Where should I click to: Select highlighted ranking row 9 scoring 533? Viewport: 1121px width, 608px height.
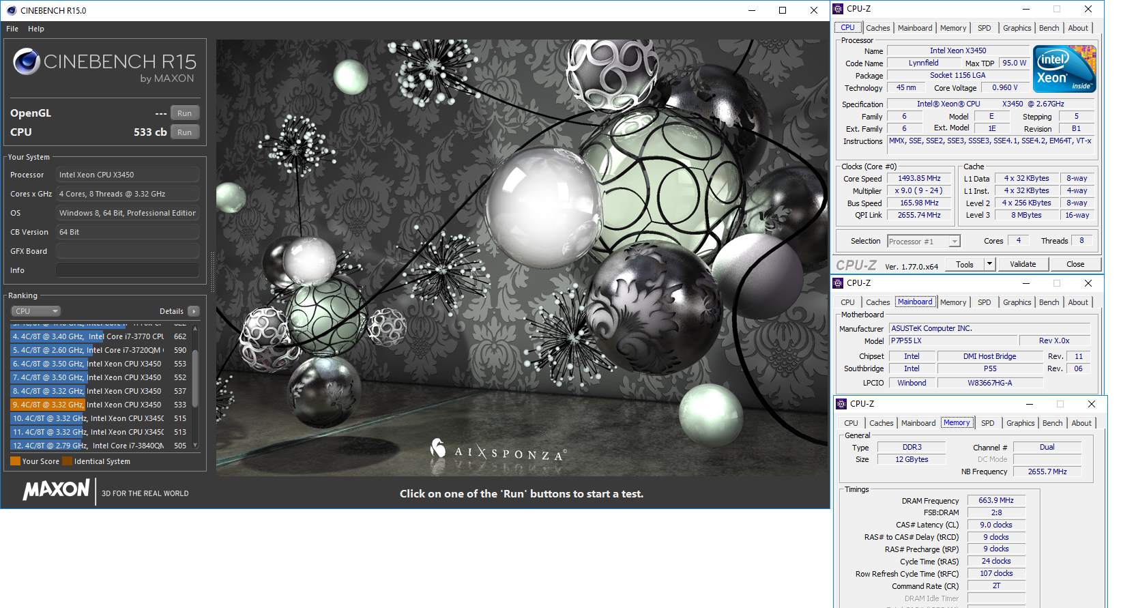tap(100, 405)
